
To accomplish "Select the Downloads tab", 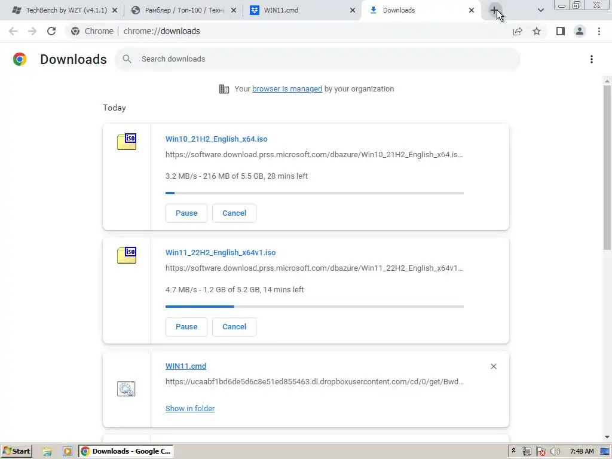I will coord(421,10).
